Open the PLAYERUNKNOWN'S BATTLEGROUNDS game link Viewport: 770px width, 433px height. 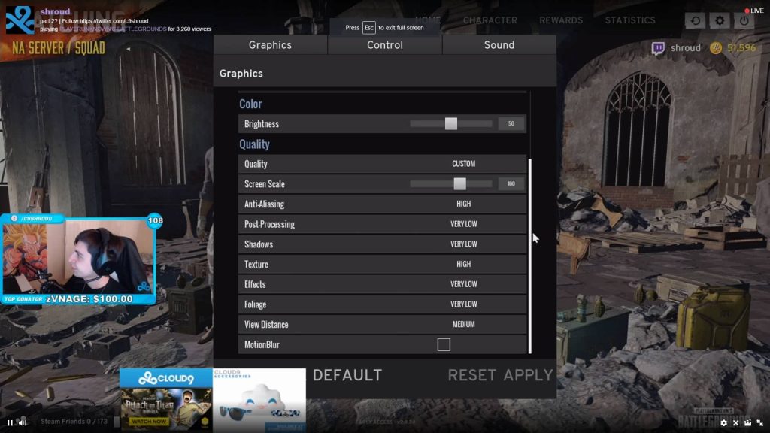tap(113, 29)
